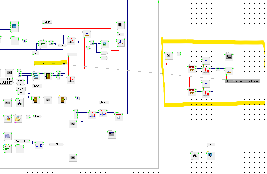Select dialog block inside the yellow frame
This screenshot has width=267, height=174.
point(229,57)
